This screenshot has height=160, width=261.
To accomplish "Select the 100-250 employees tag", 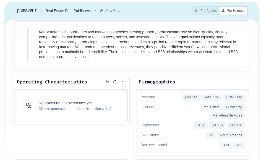I will (236, 125).
